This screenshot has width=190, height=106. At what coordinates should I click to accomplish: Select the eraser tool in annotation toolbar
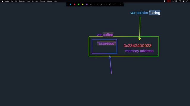[120, 5]
